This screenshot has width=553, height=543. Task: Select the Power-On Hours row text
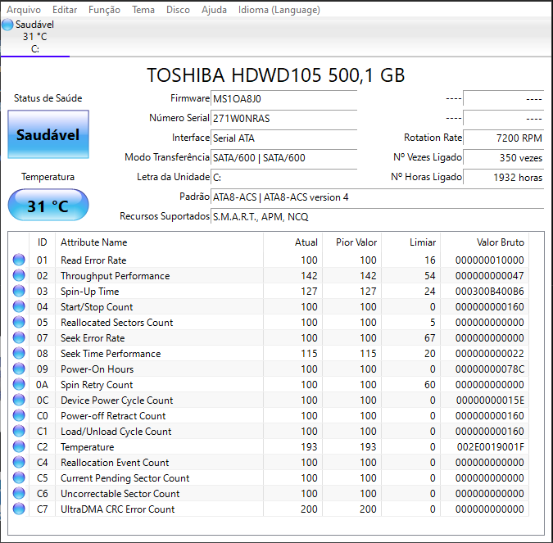click(97, 369)
